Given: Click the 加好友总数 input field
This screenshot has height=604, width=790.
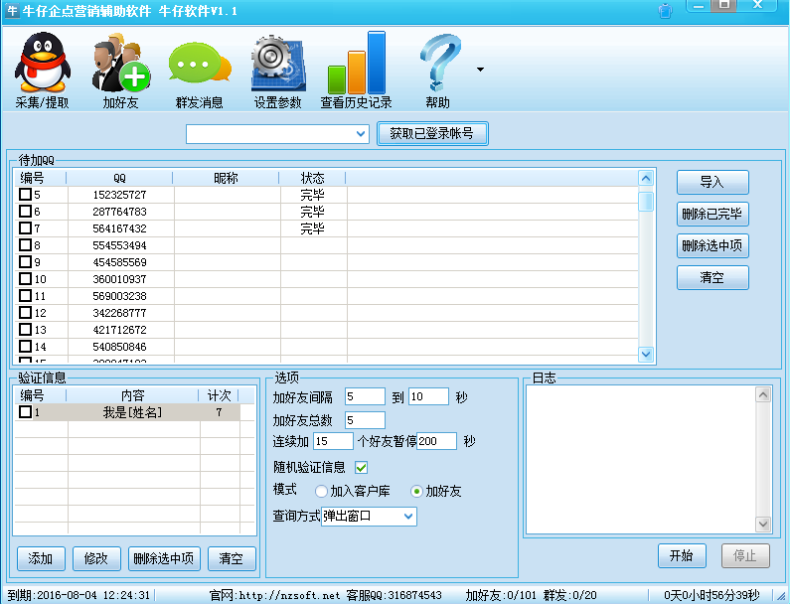Looking at the screenshot, I should [x=365, y=420].
